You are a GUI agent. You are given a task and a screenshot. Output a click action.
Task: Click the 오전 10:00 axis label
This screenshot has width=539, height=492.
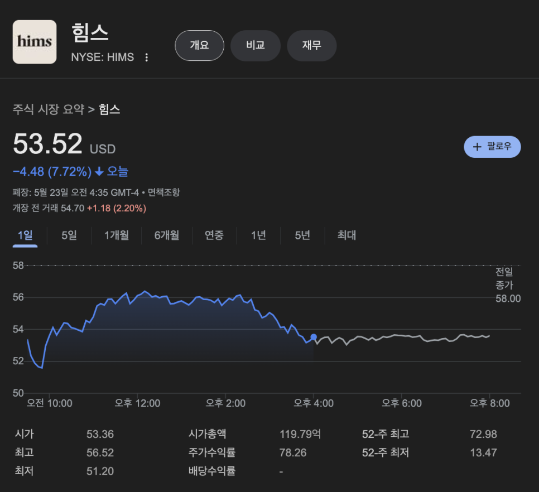click(50, 403)
